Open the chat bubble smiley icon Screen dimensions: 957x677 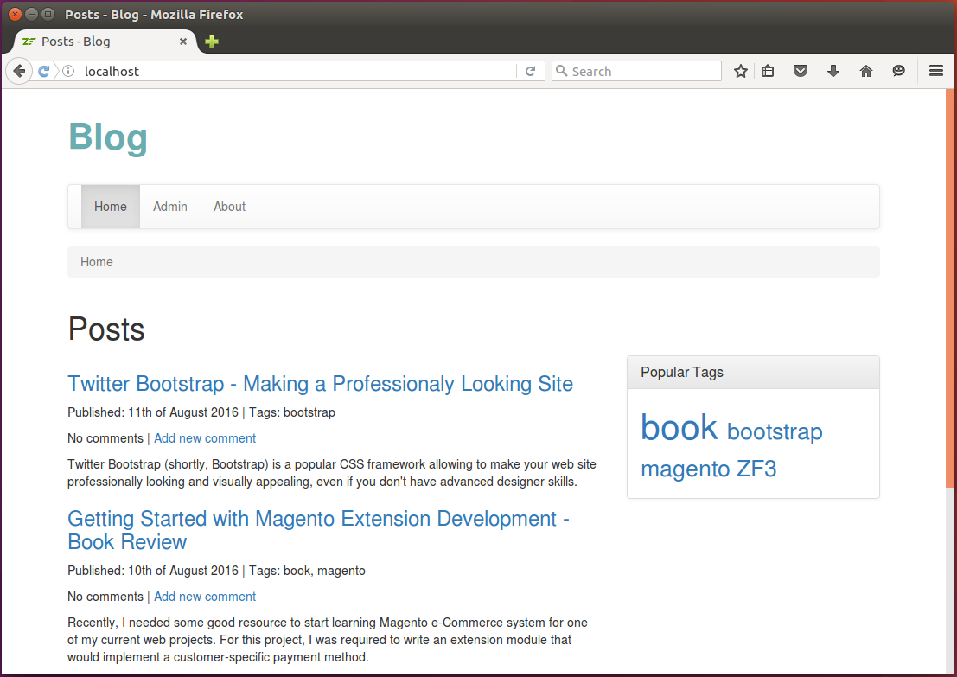pyautogui.click(x=898, y=72)
